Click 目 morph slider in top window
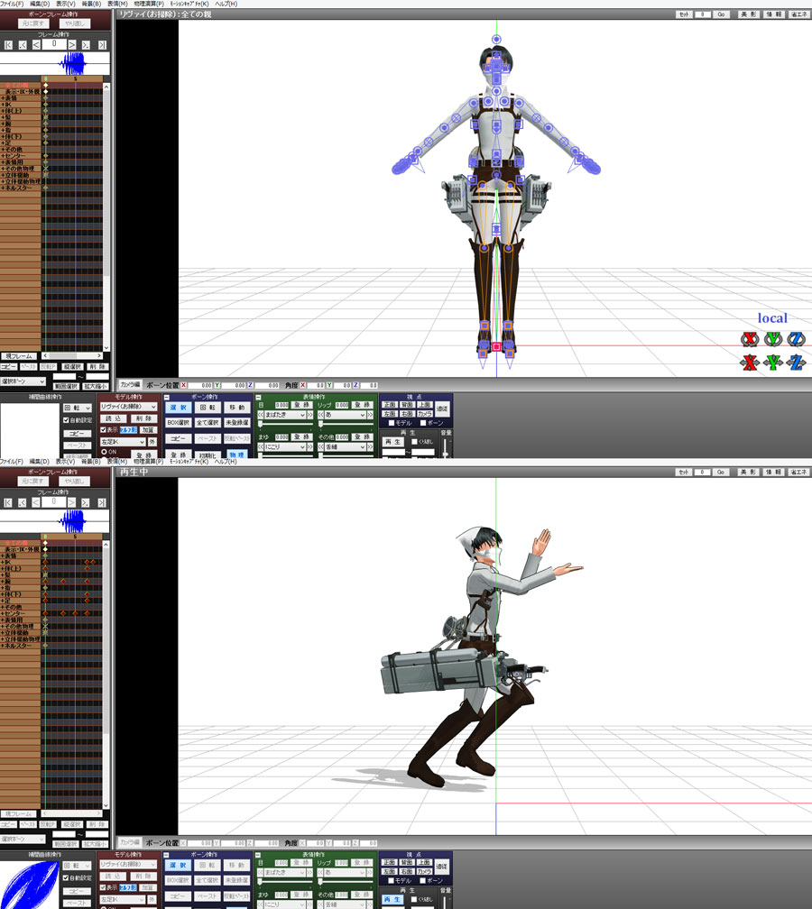The width and height of the screenshot is (812, 909). 285,424
